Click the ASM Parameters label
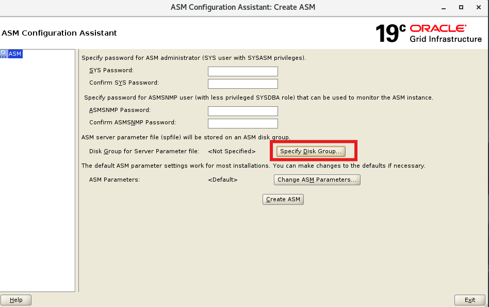 (x=115, y=180)
